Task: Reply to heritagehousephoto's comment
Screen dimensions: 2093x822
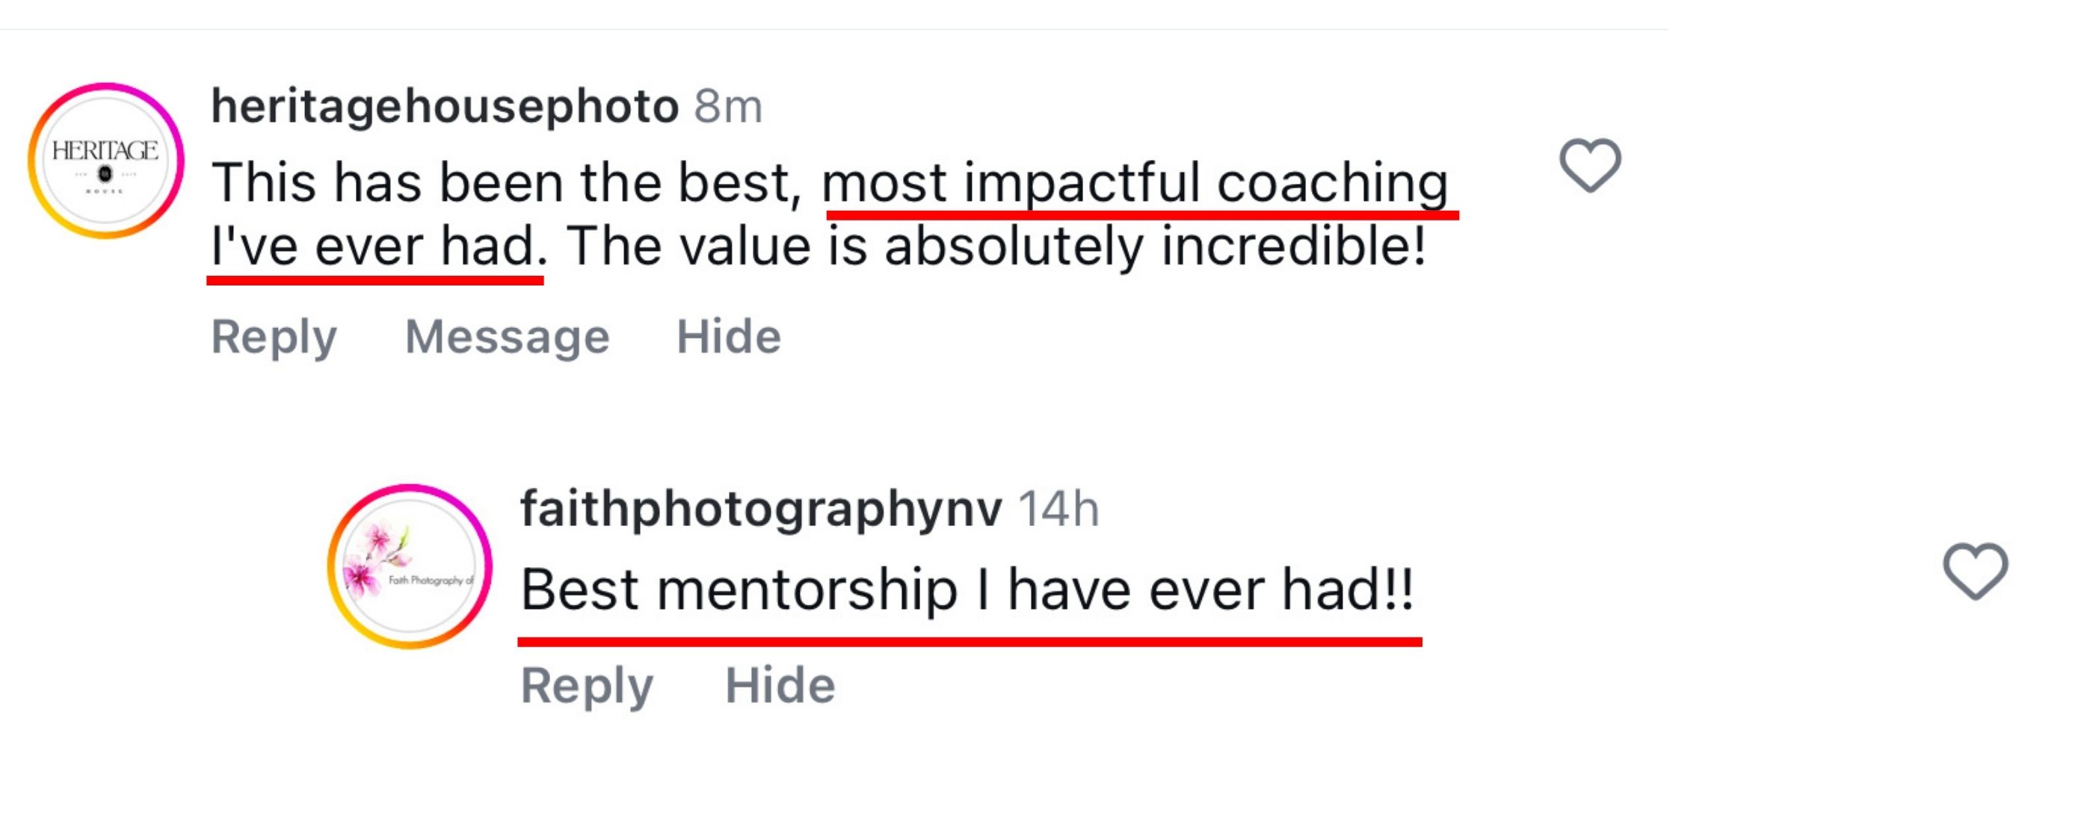Action: click(274, 336)
